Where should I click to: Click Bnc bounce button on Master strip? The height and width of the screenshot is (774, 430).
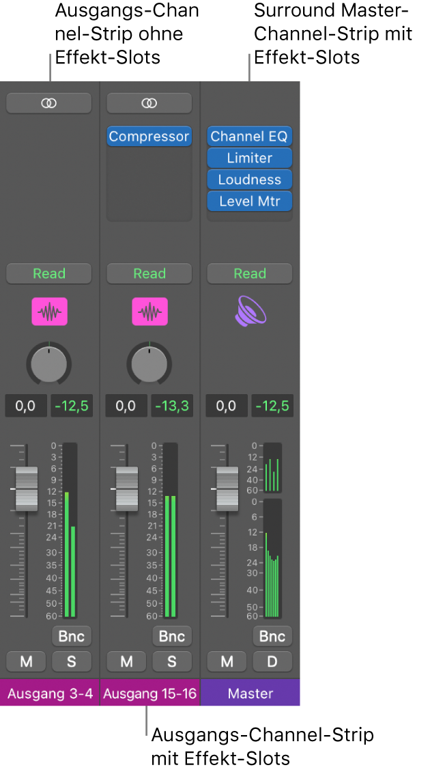273,637
